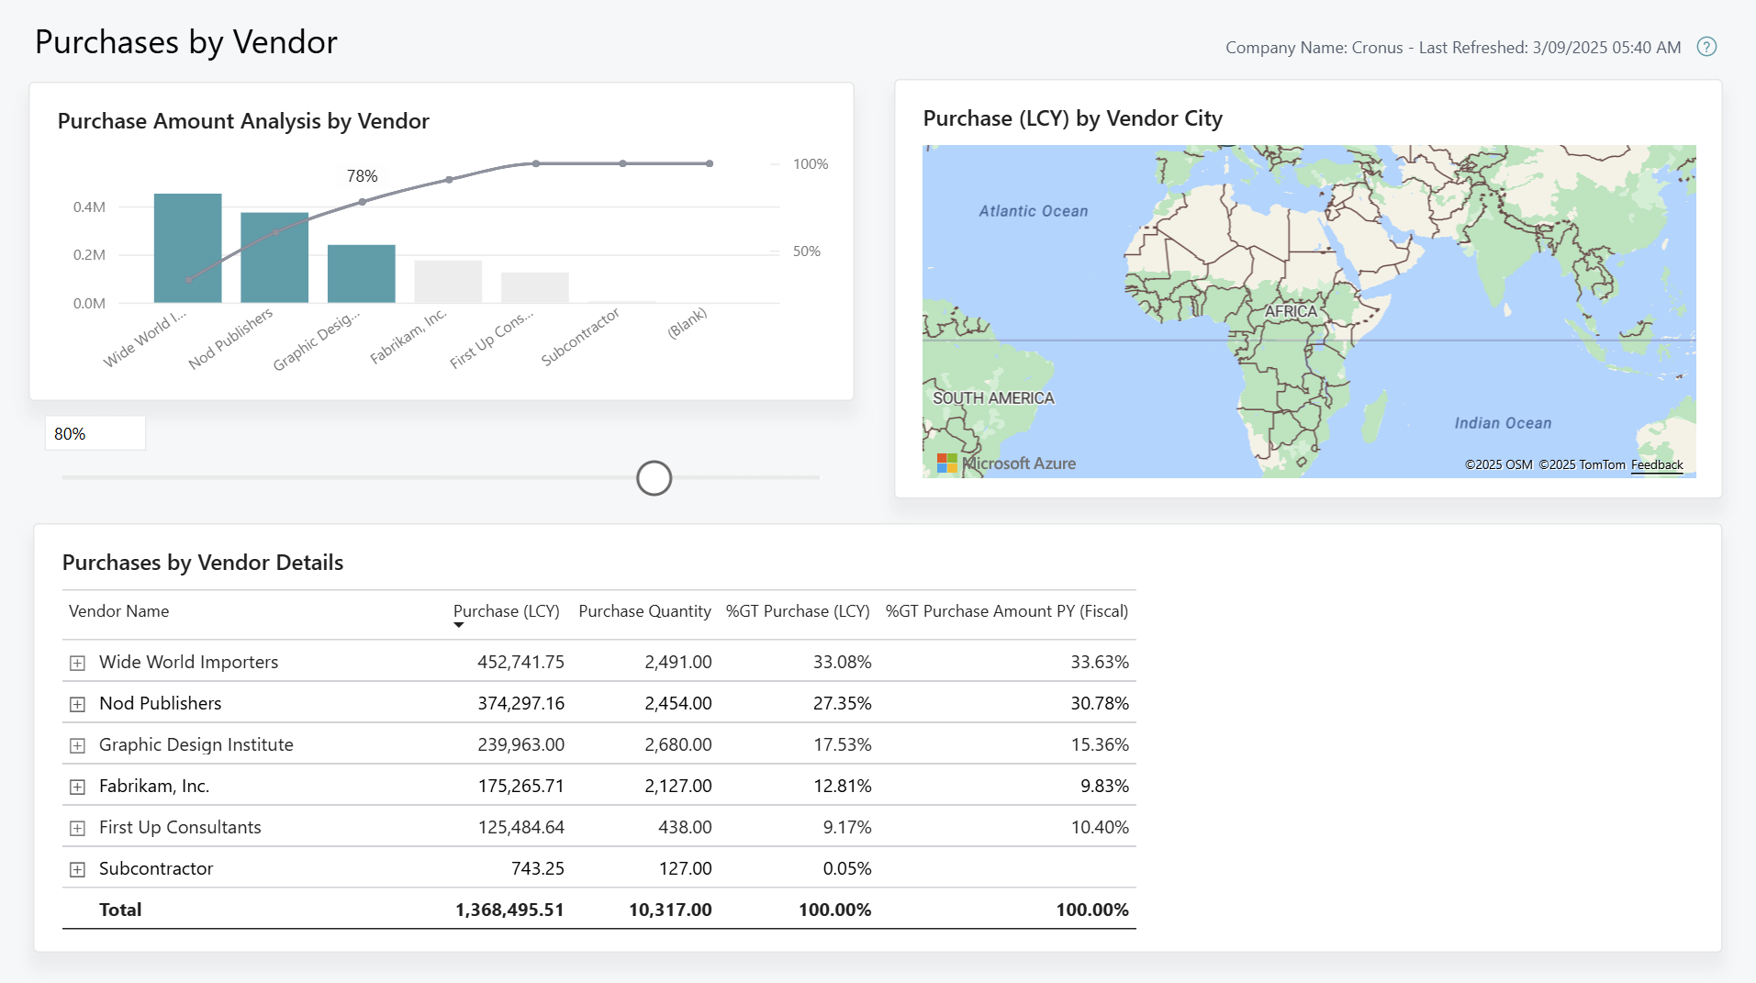Click the plus icon beside Graphic Design Institute
Viewport: 1756px width, 983px height.
(77, 745)
